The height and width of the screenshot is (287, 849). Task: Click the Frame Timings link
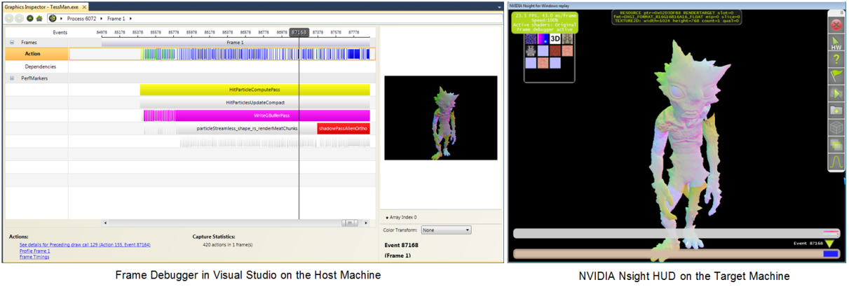pos(33,257)
